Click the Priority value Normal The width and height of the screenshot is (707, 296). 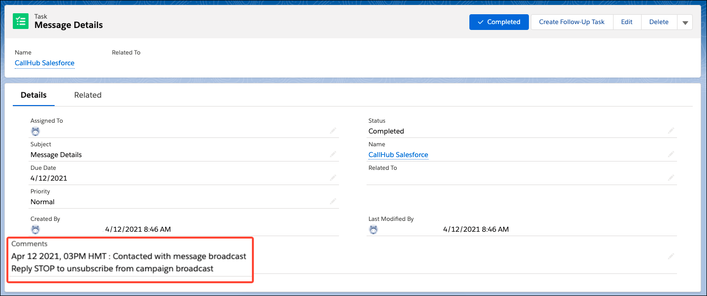pos(42,202)
